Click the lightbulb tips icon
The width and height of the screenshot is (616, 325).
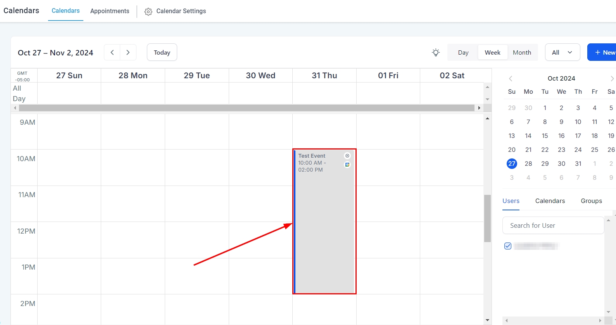[436, 53]
